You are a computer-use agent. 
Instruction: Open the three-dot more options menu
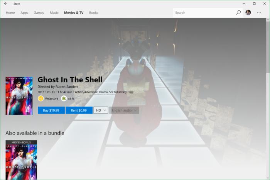point(259,13)
